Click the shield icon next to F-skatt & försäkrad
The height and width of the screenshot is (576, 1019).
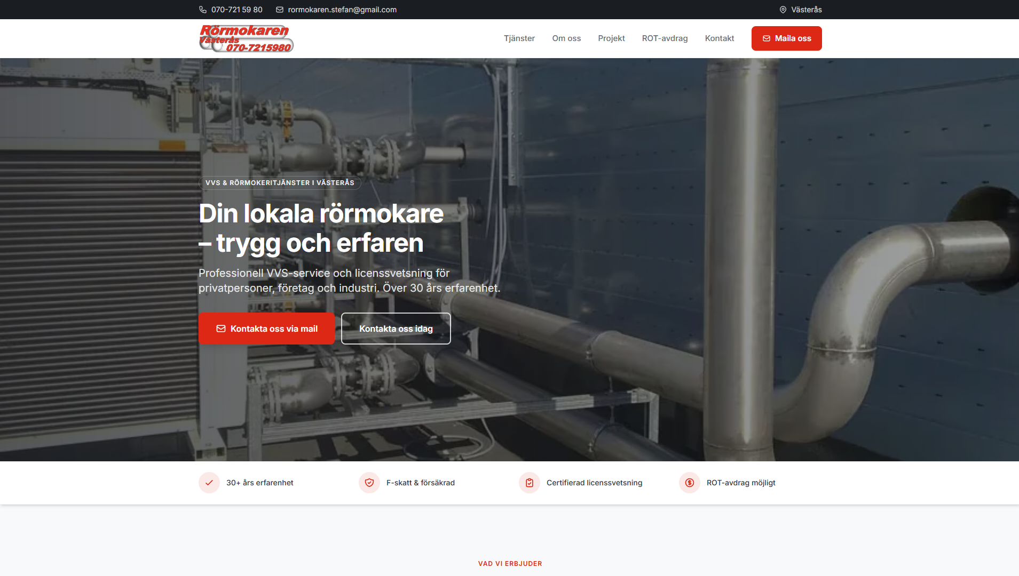(369, 483)
